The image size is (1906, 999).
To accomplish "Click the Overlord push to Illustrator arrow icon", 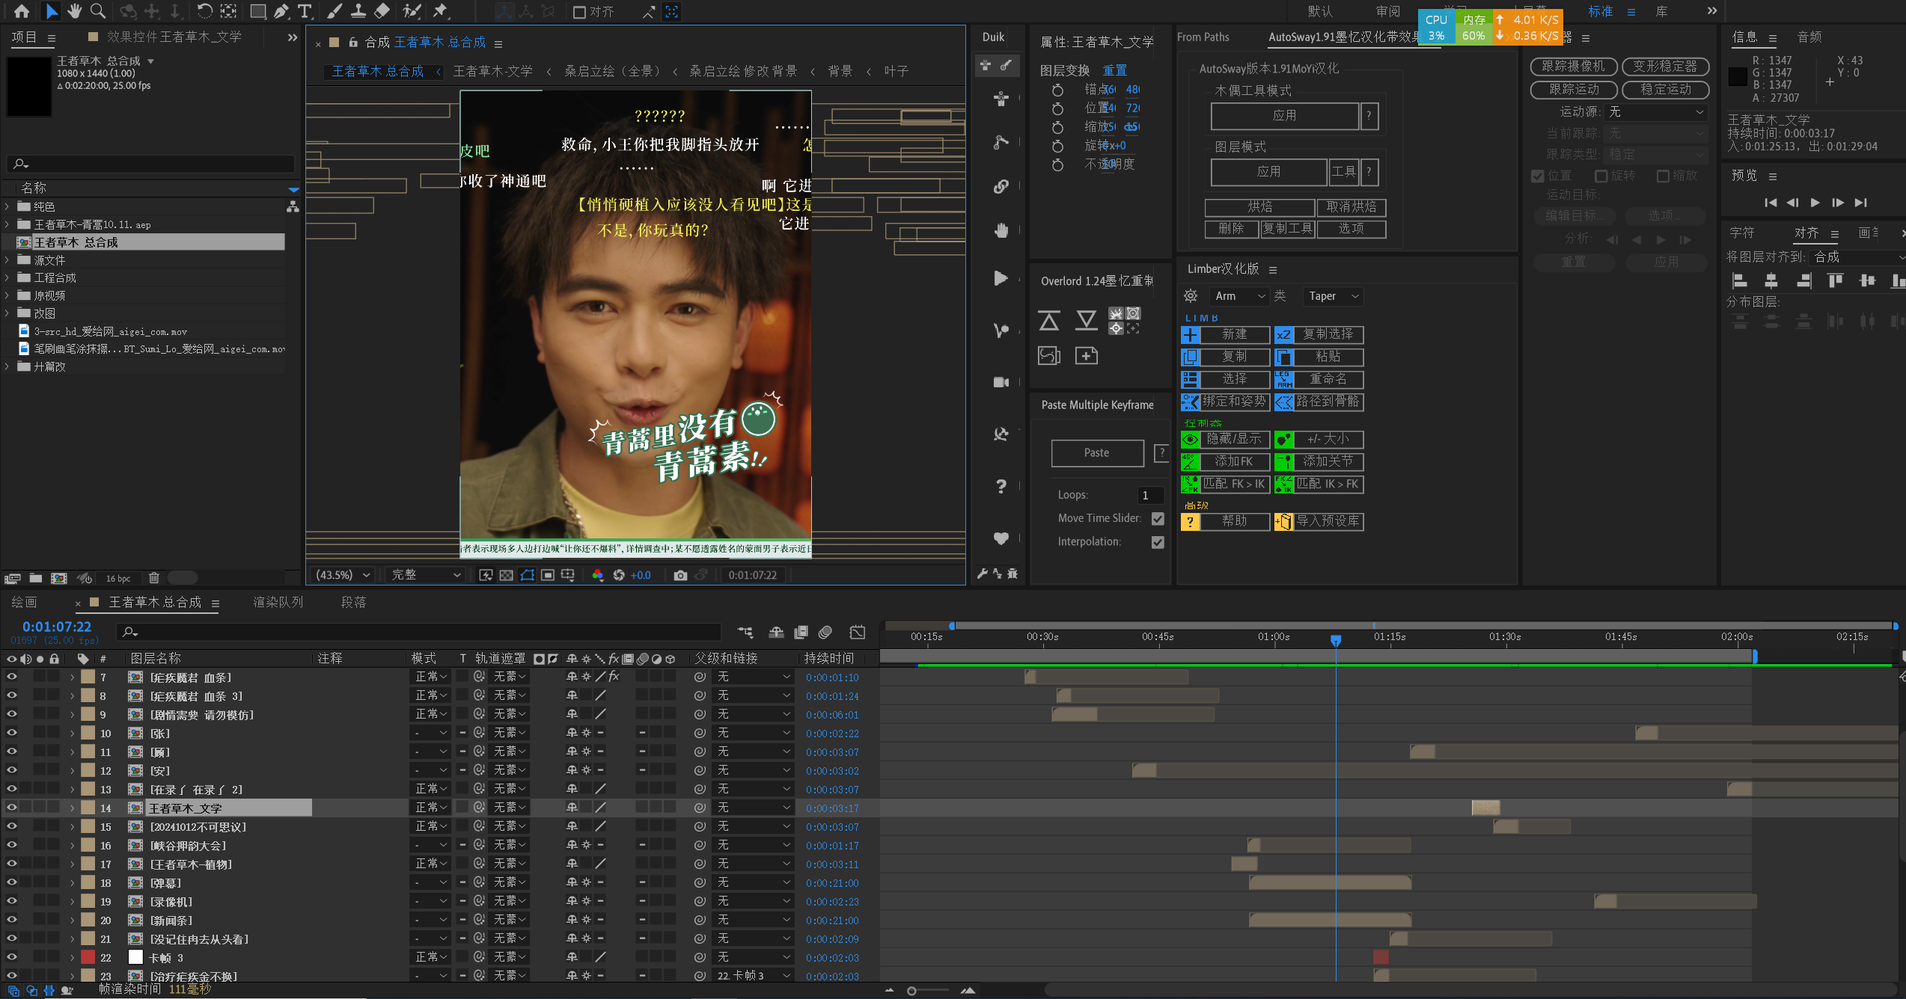I will pos(1049,321).
